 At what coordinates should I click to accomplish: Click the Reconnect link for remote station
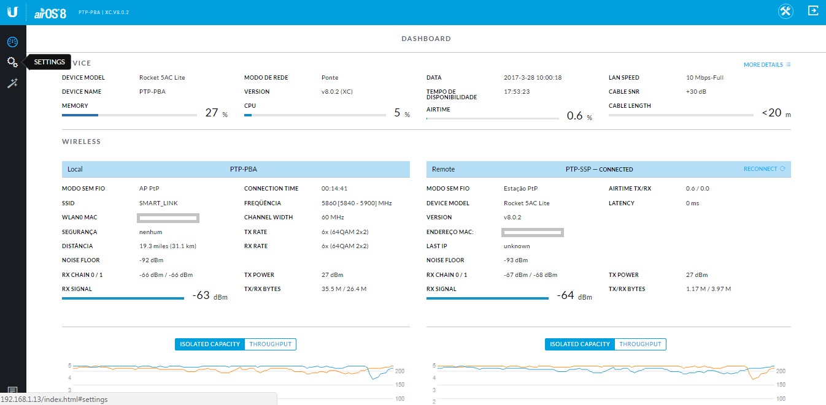coord(760,169)
